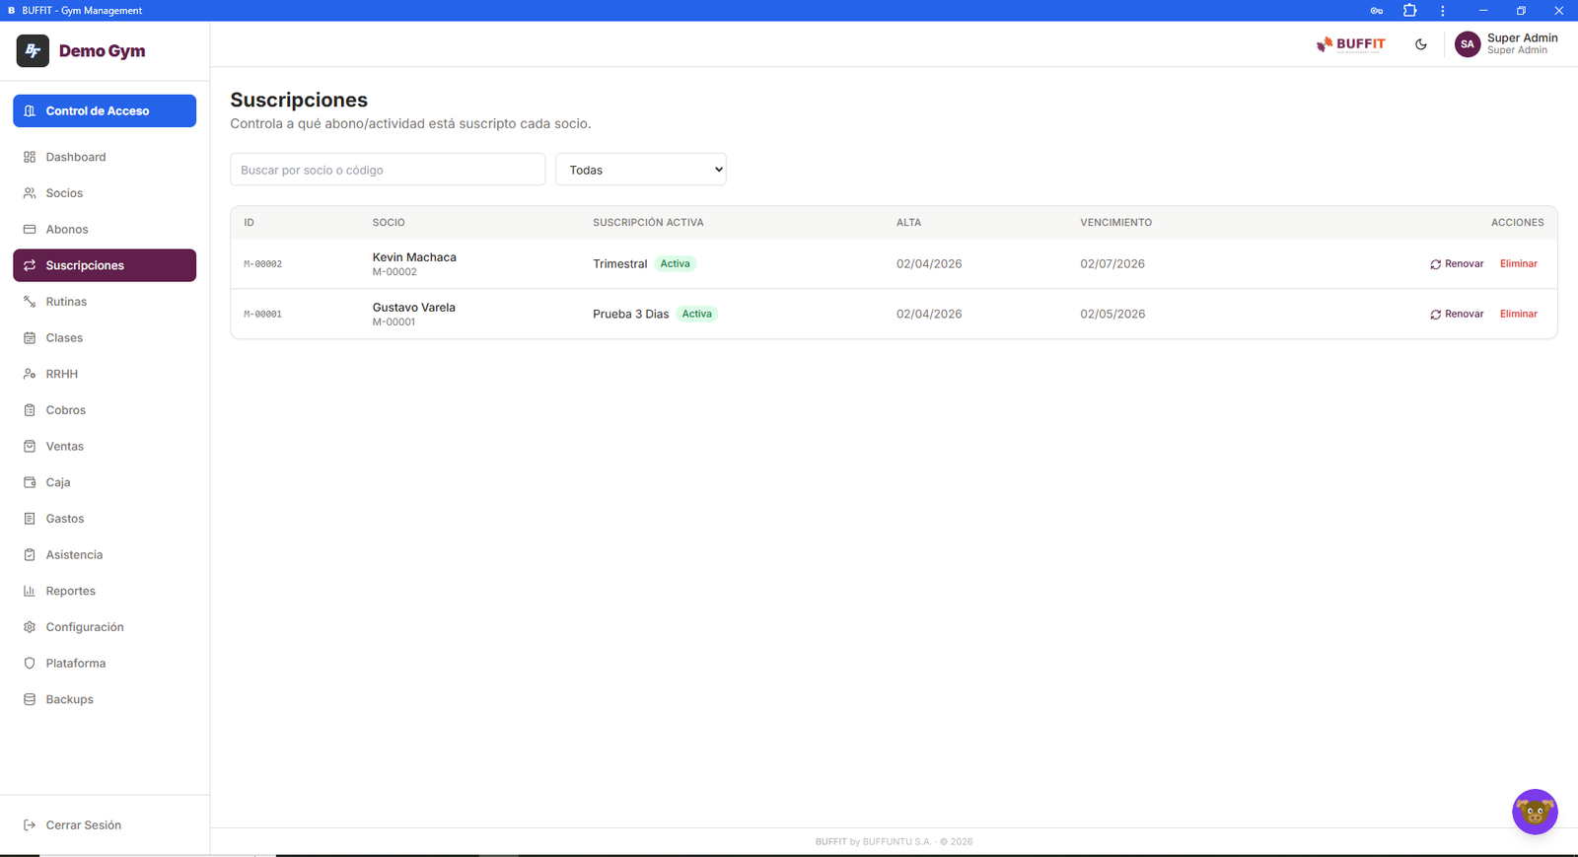Click the Cobros clipboard icon
Screen dimensions: 1578x857
click(x=30, y=410)
